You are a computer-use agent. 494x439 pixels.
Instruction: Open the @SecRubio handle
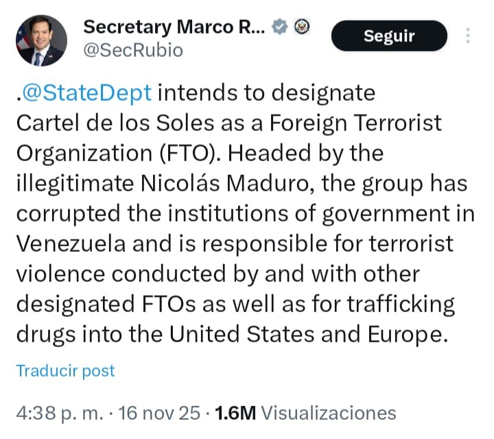click(x=133, y=50)
